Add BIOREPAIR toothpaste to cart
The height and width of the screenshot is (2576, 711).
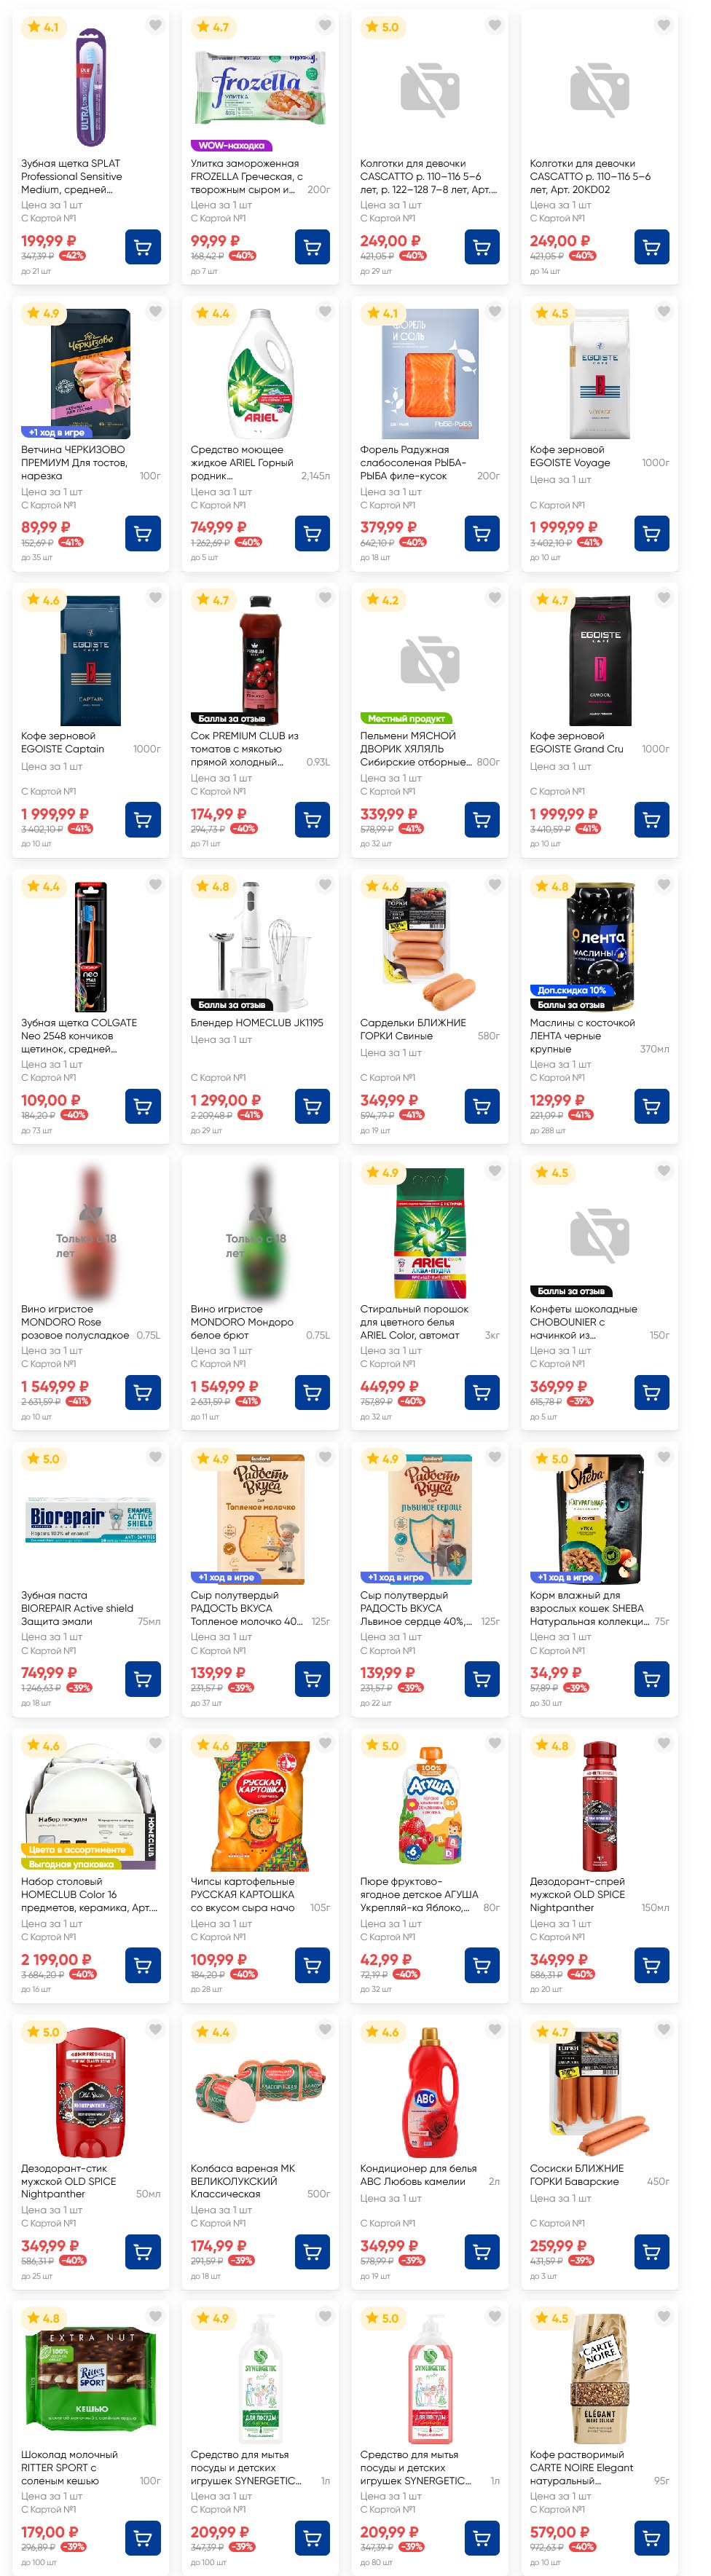[x=143, y=1680]
